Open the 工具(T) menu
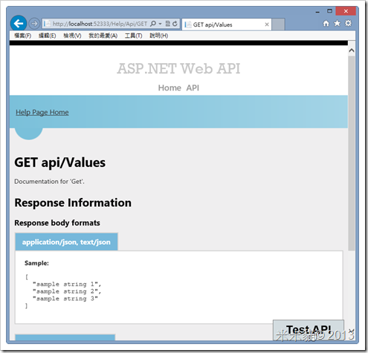The width and height of the screenshot is (368, 353). [x=133, y=36]
